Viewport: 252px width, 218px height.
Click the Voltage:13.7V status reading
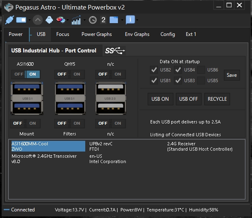(70, 210)
